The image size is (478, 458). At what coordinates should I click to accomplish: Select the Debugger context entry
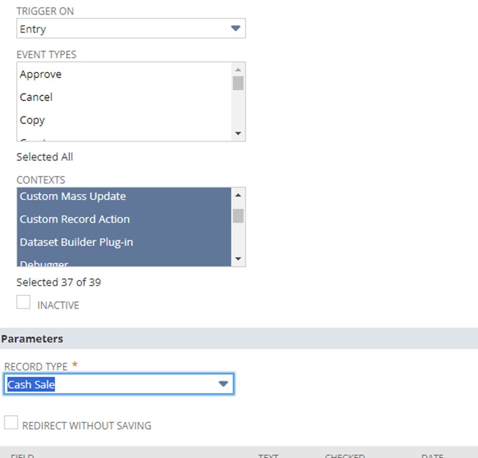click(x=44, y=263)
